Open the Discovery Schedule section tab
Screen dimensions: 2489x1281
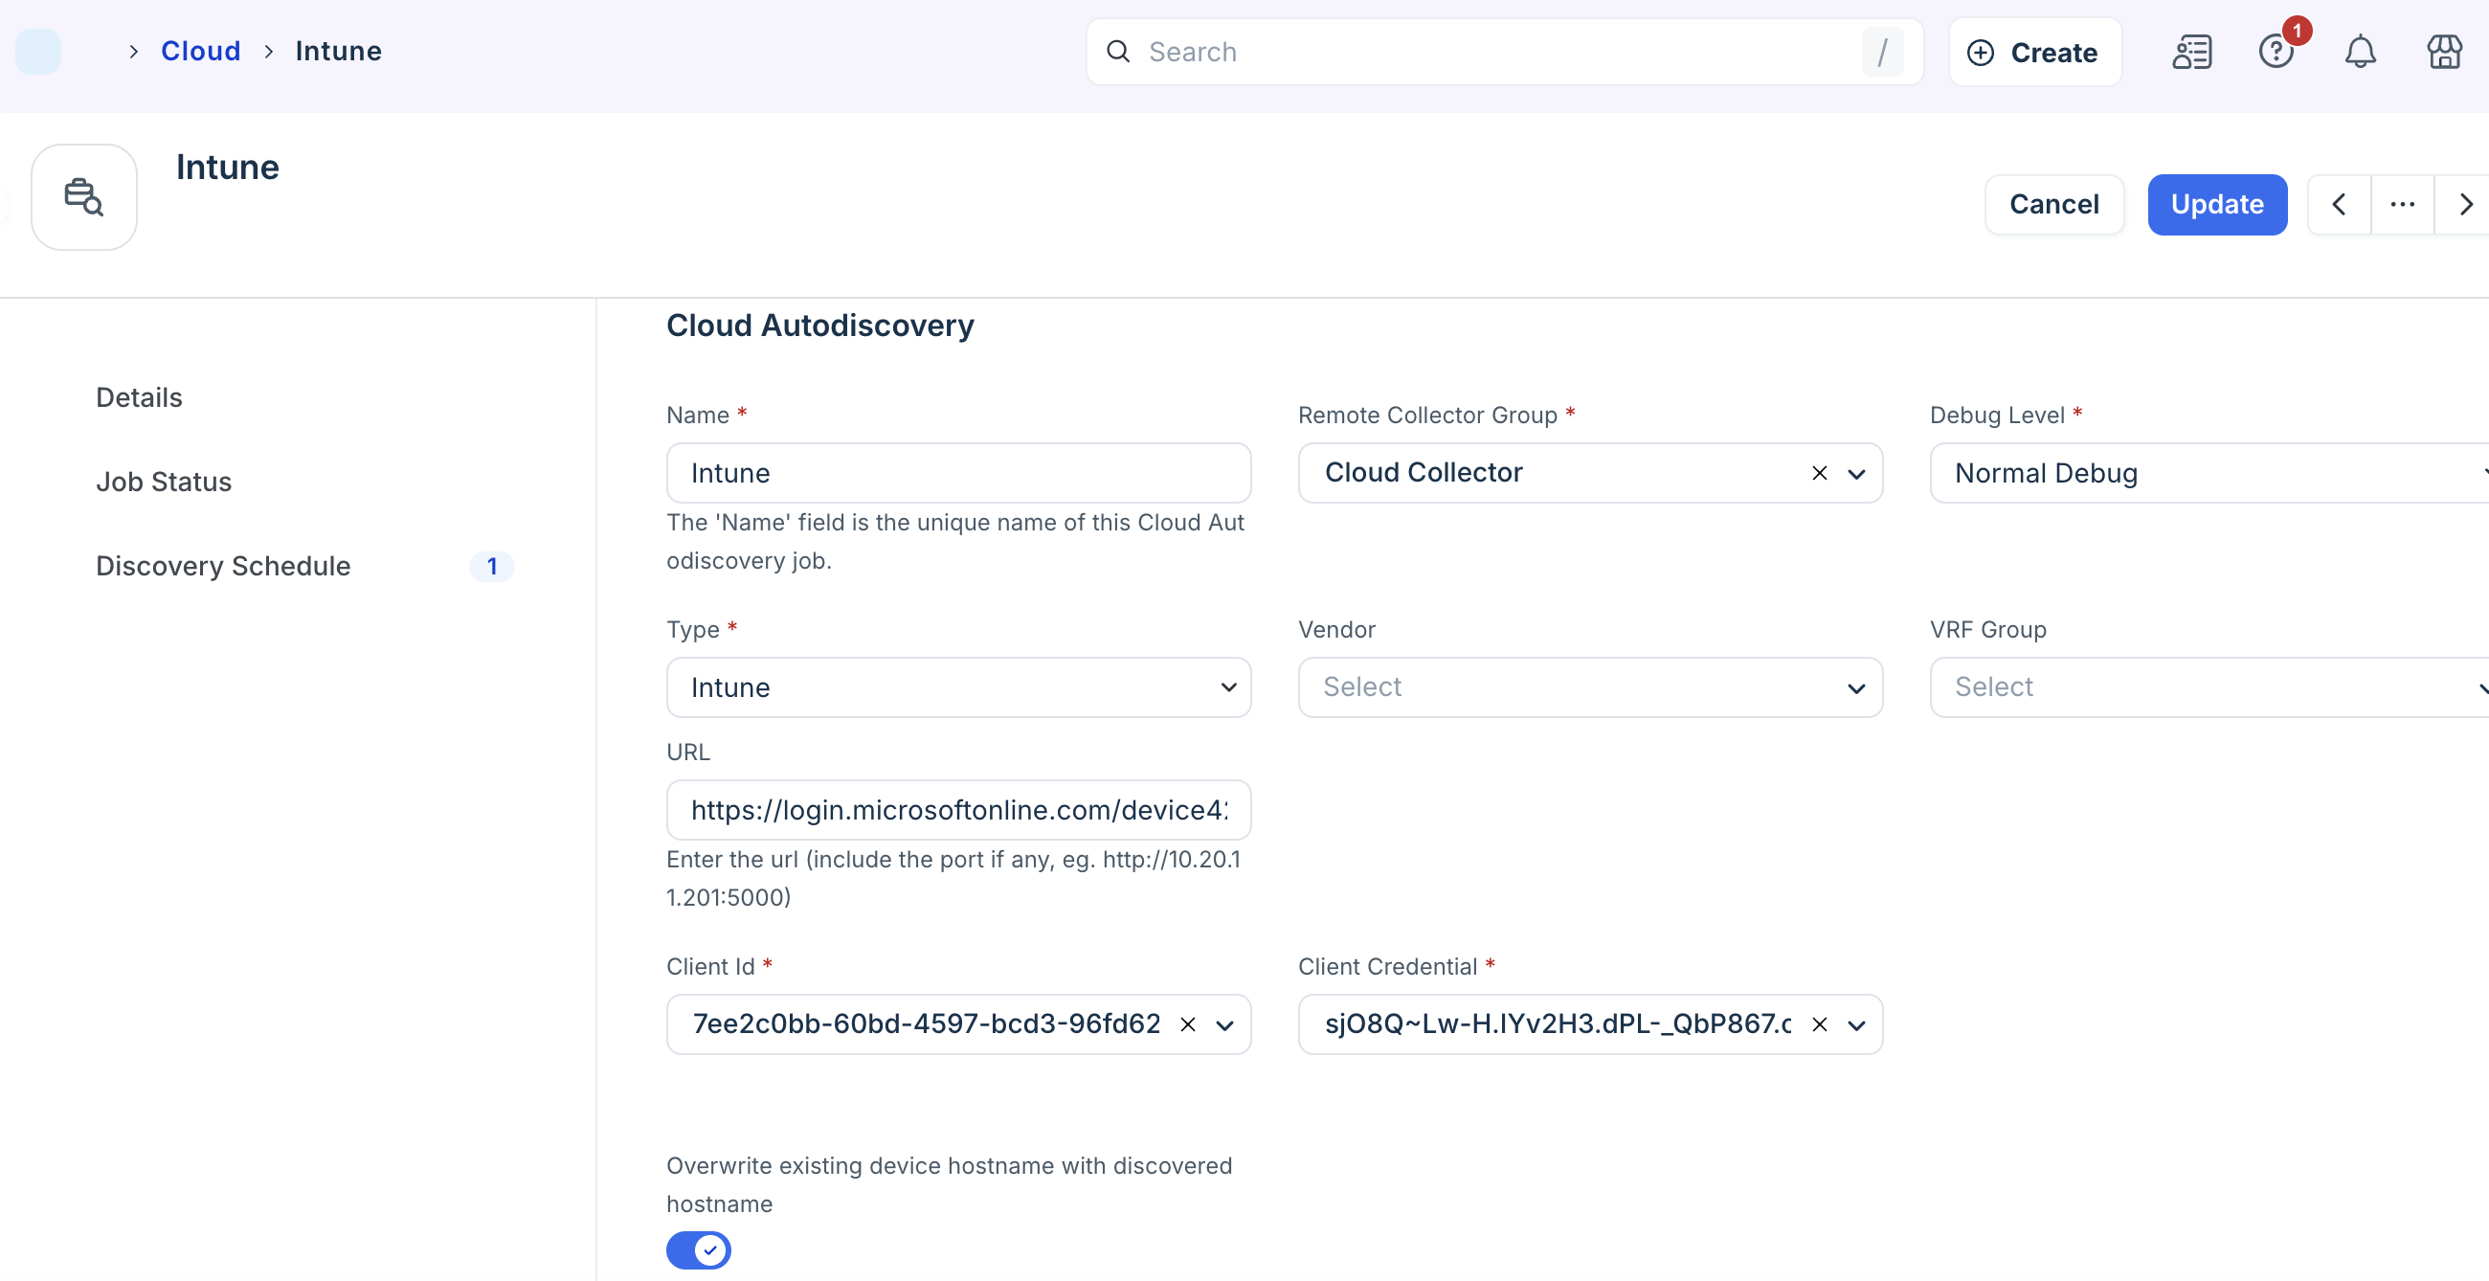click(222, 566)
